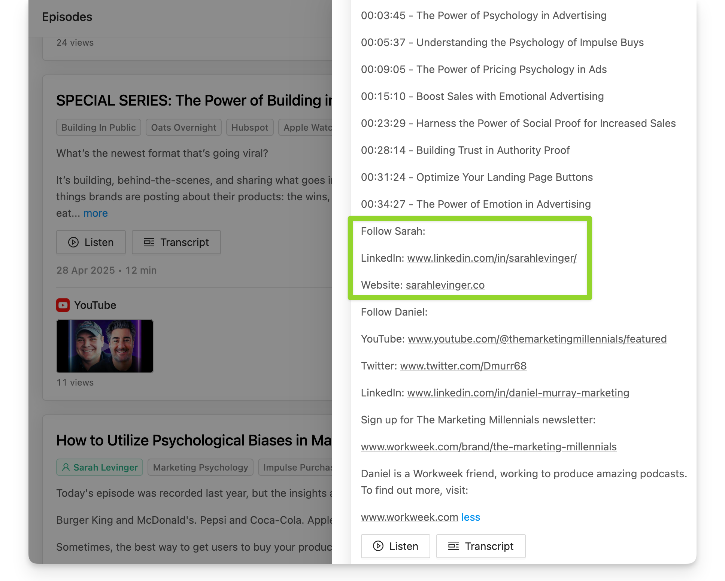Open 'How to Utilize Psychological Biases' episode title
The width and height of the screenshot is (725, 581).
click(x=194, y=440)
